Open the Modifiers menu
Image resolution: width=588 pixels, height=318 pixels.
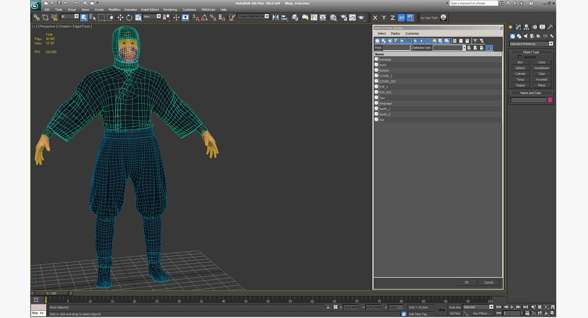click(x=114, y=10)
